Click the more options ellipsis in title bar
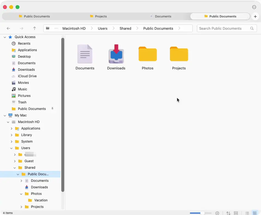The image size is (261, 215). point(254,7)
